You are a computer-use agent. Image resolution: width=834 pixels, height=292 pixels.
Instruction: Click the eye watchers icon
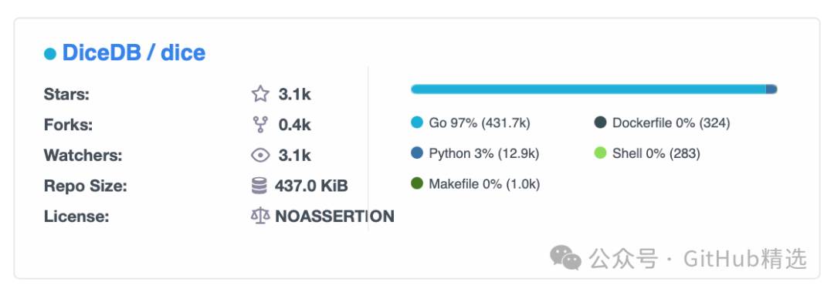260,156
